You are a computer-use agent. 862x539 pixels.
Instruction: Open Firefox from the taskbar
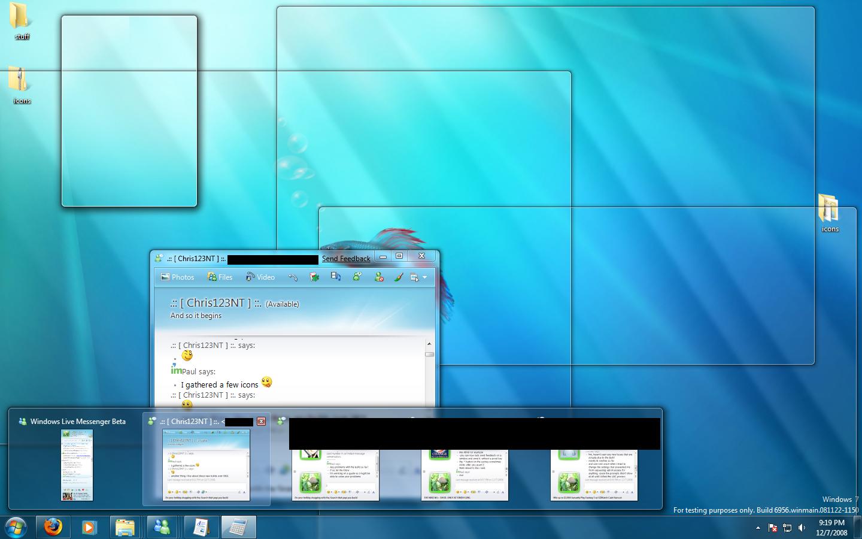[x=53, y=527]
